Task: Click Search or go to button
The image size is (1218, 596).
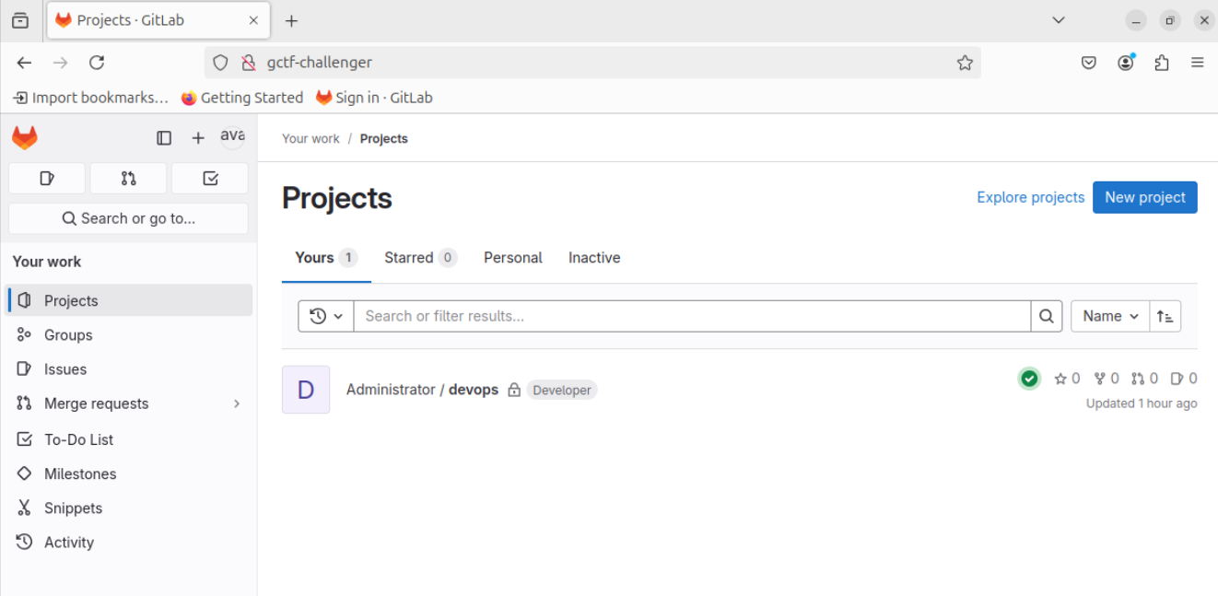Action: 129,218
